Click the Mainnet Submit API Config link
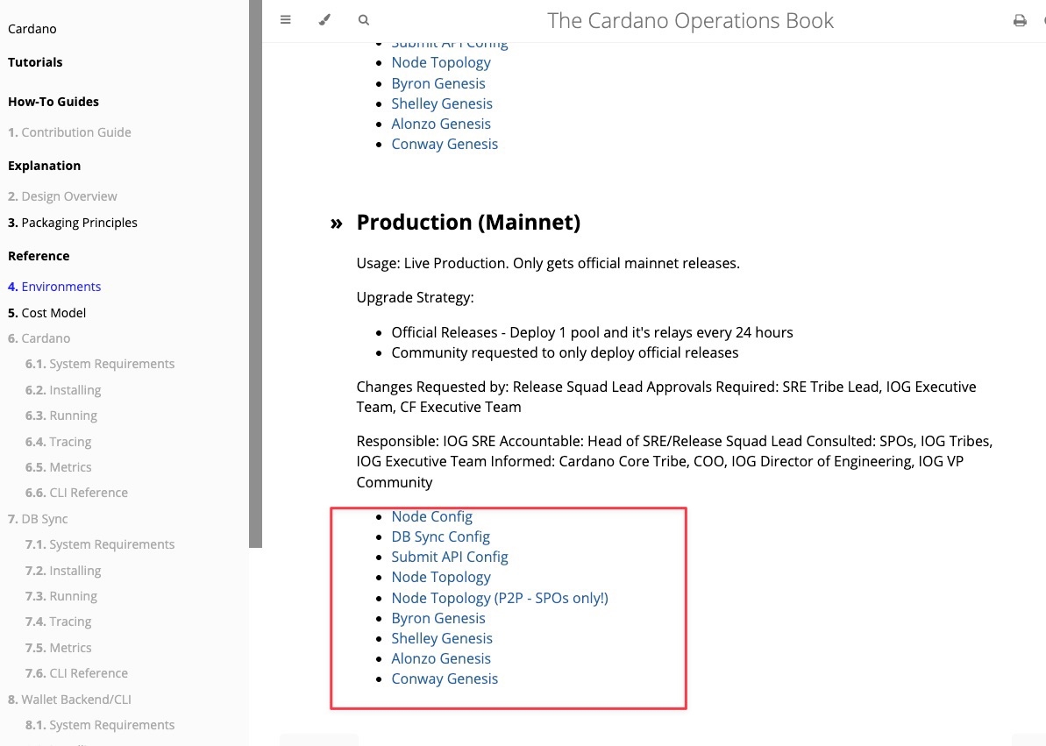Image resolution: width=1046 pixels, height=746 pixels. (x=449, y=557)
